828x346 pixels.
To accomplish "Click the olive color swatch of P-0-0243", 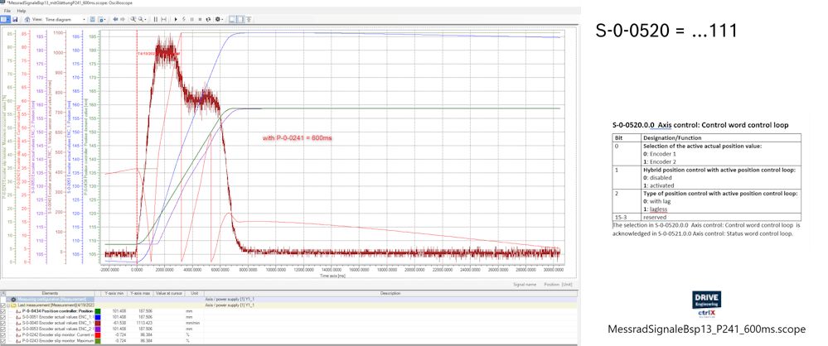I will coord(98,341).
